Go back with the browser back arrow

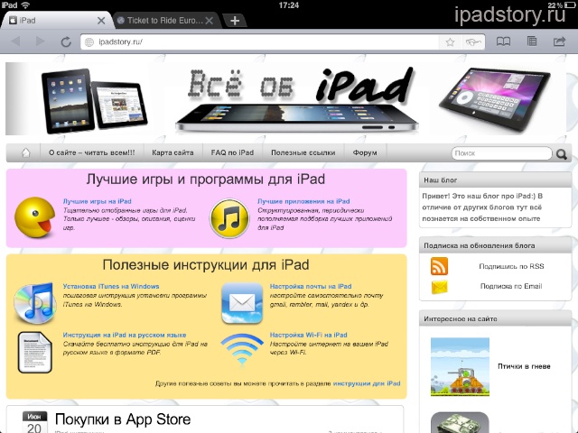click(x=15, y=41)
